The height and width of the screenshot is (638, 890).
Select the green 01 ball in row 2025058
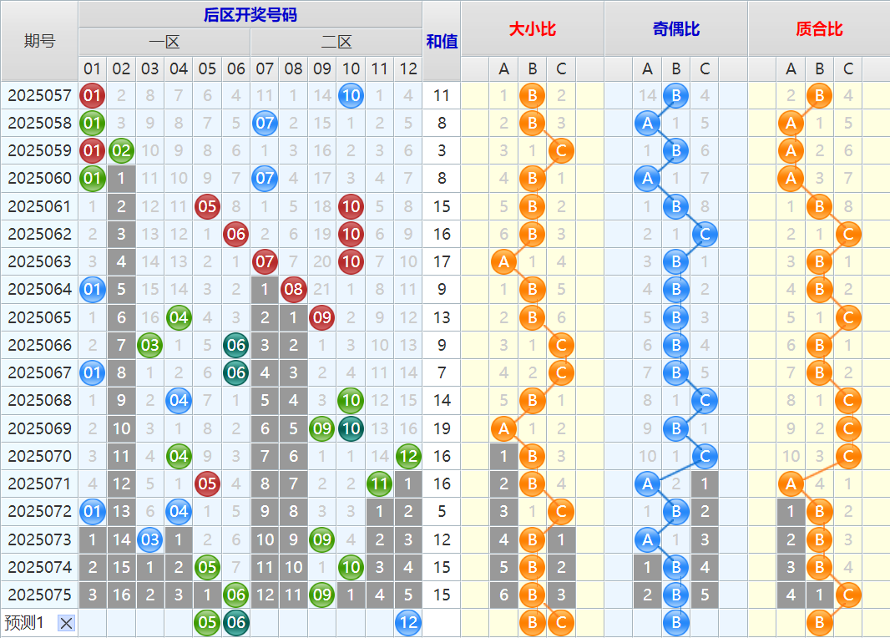[x=93, y=123]
